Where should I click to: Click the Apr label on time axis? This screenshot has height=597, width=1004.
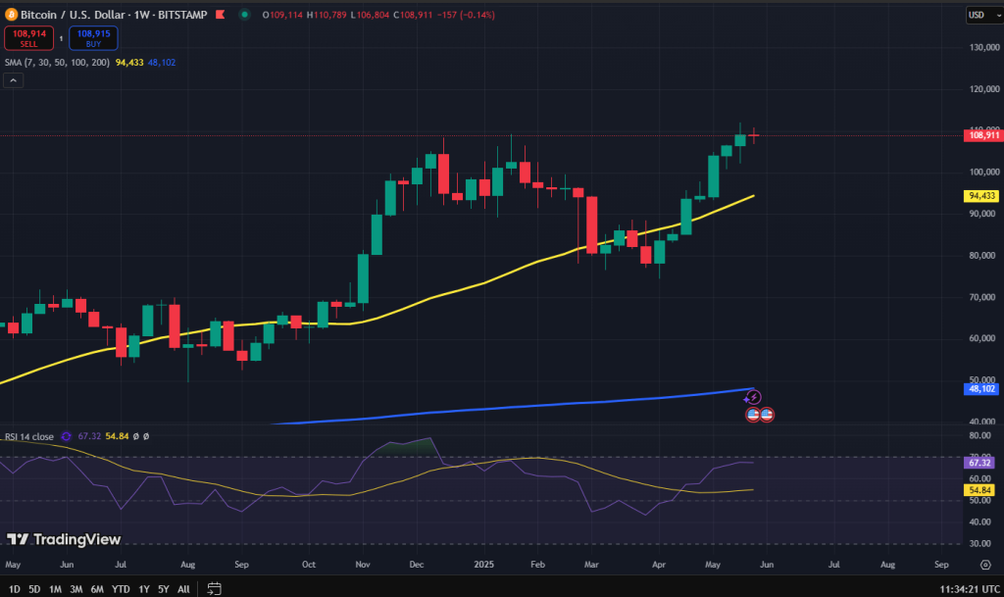coord(658,565)
